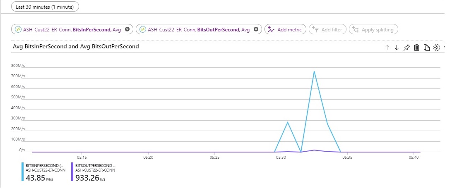This screenshot has height=193, width=452.
Task: Click the Add filter button
Action: click(x=327, y=29)
